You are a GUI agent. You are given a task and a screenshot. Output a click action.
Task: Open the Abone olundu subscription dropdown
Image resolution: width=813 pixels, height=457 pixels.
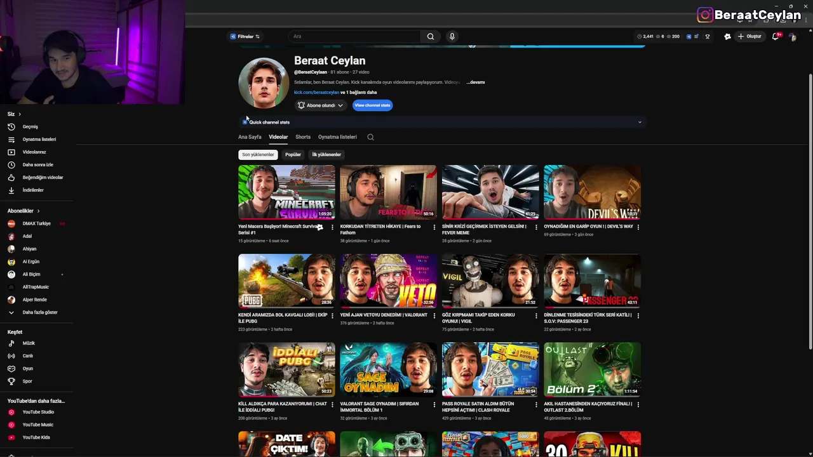[320, 105]
